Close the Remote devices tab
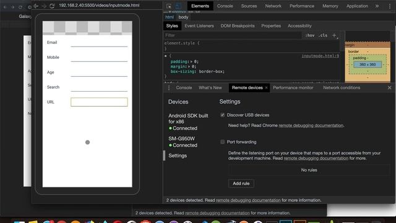This screenshot has height=223, width=396. (x=266, y=88)
